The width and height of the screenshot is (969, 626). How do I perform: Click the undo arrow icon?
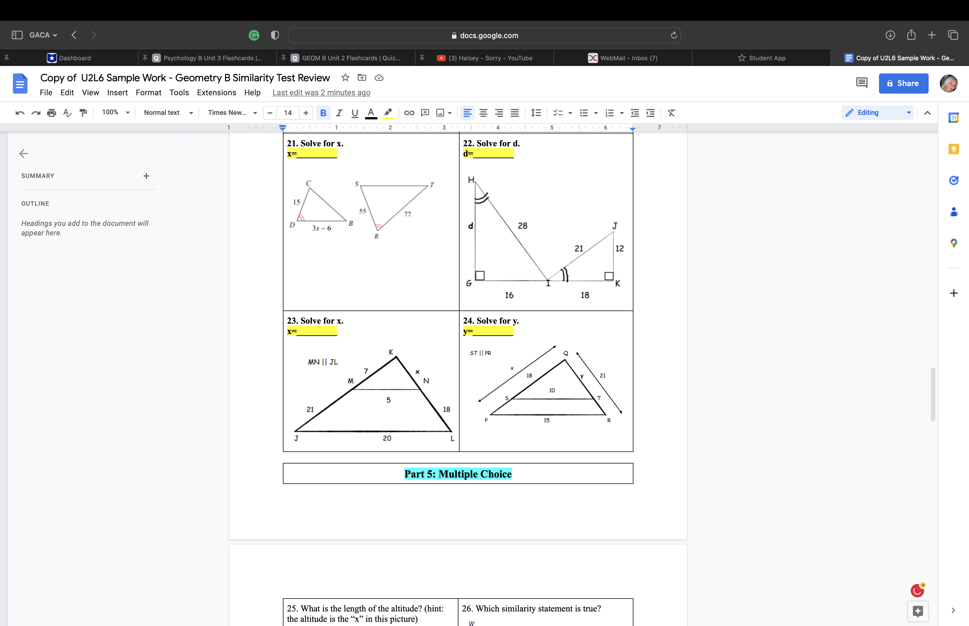20,113
